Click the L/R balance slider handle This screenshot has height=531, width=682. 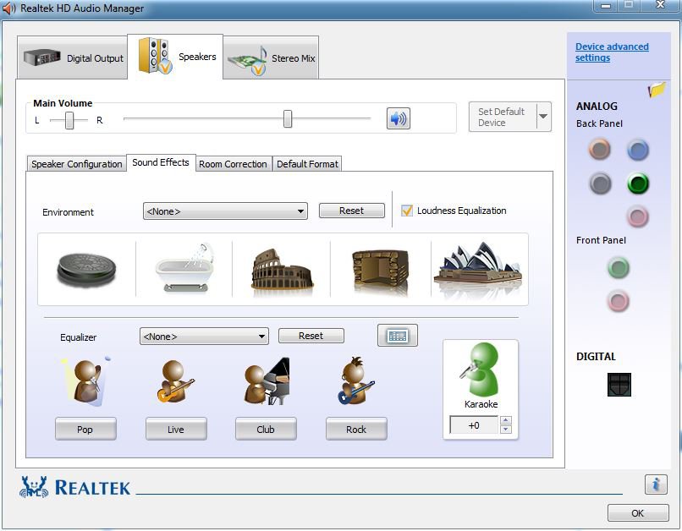tap(69, 120)
